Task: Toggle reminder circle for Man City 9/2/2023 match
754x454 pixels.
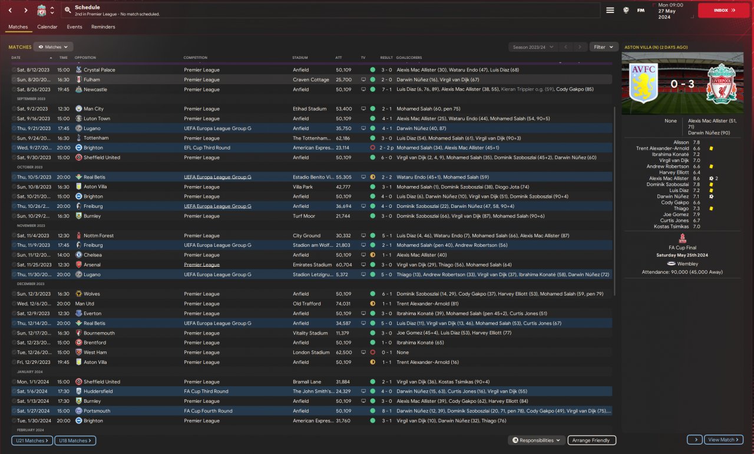Action: coord(14,109)
